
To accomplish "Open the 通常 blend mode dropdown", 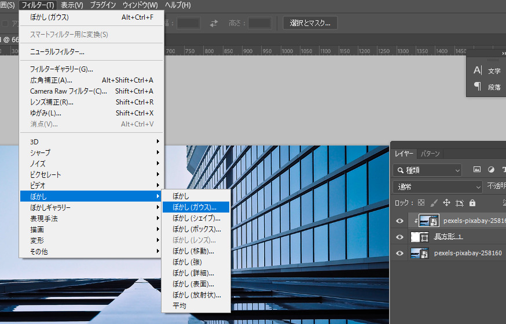I will pos(437,187).
